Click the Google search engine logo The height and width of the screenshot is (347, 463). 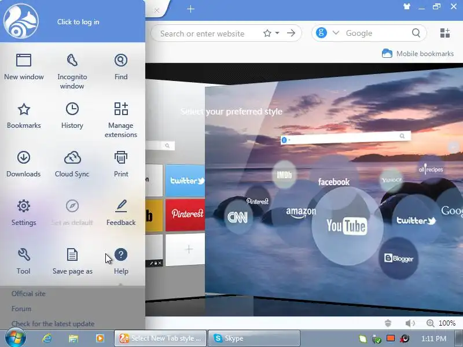[x=321, y=32]
